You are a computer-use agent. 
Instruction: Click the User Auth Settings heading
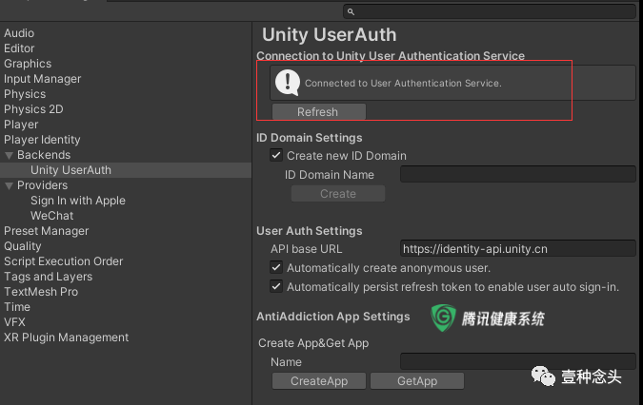point(310,231)
